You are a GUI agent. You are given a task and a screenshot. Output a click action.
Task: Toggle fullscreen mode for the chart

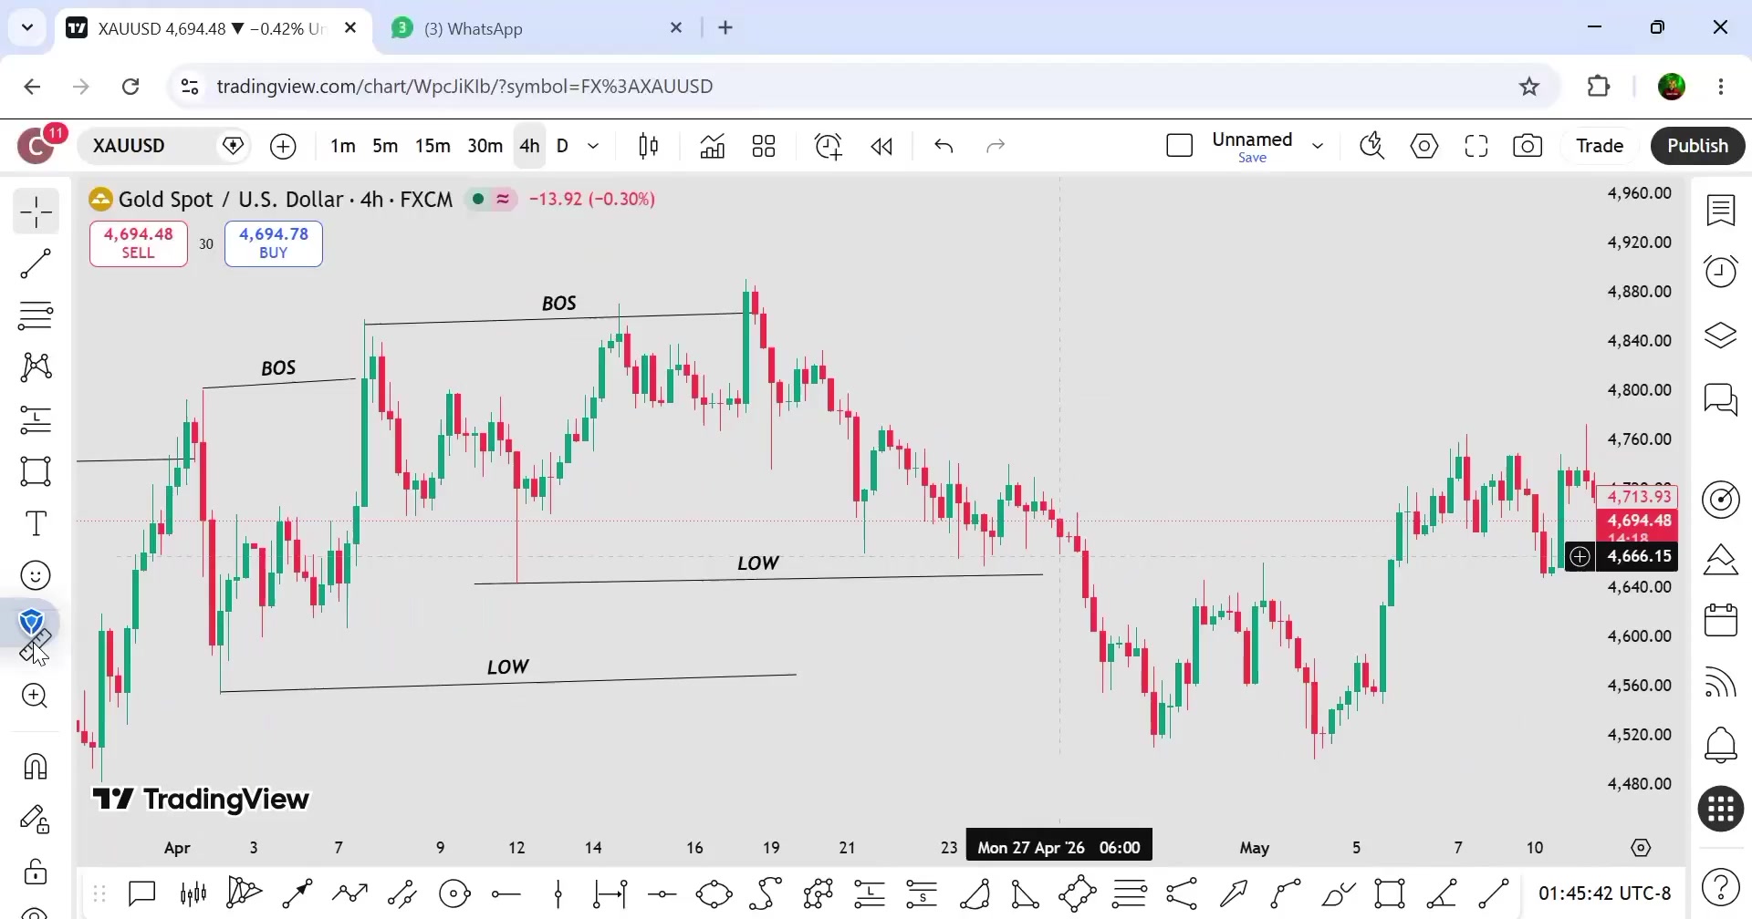[x=1476, y=146]
